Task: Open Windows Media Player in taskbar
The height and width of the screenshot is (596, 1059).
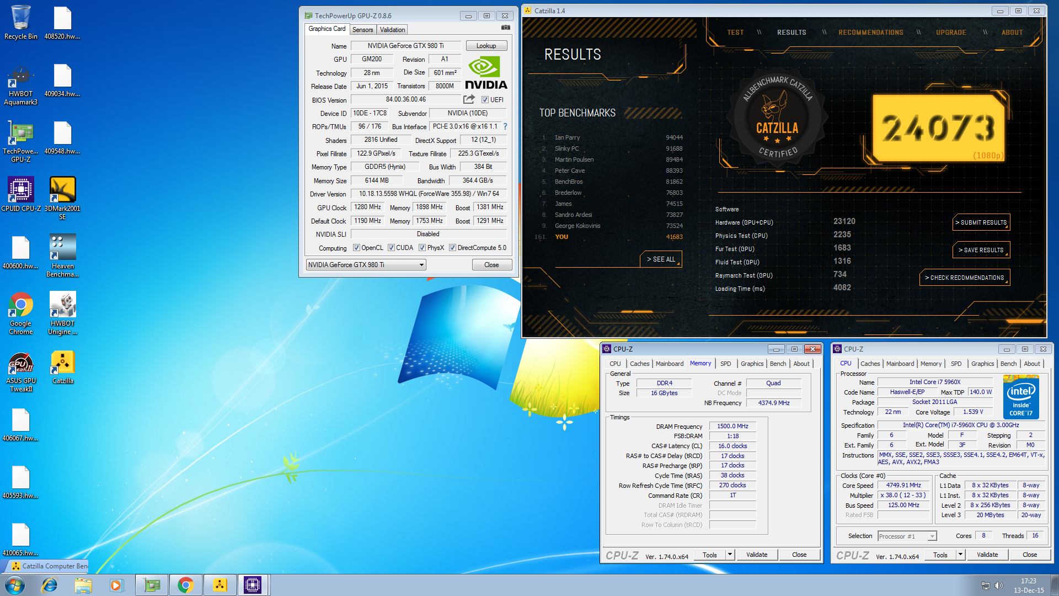Action: click(x=116, y=585)
